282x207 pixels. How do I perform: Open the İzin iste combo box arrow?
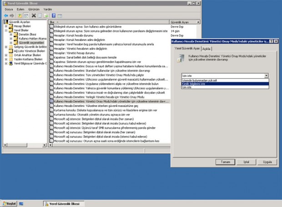tap(267, 76)
